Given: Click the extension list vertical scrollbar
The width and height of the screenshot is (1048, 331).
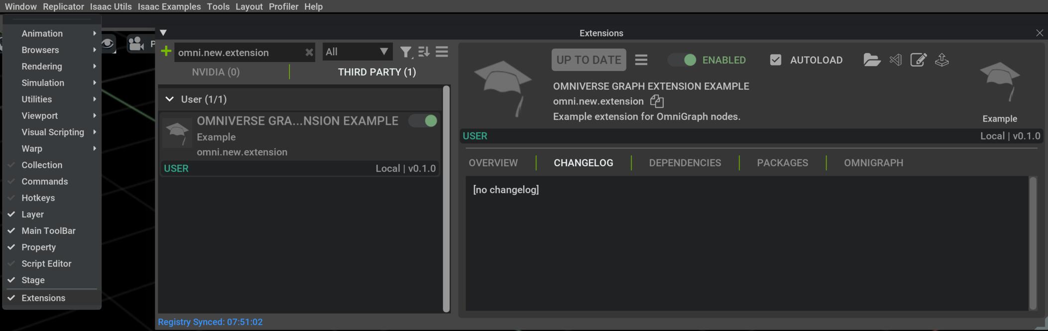Looking at the screenshot, I should pyautogui.click(x=446, y=199).
